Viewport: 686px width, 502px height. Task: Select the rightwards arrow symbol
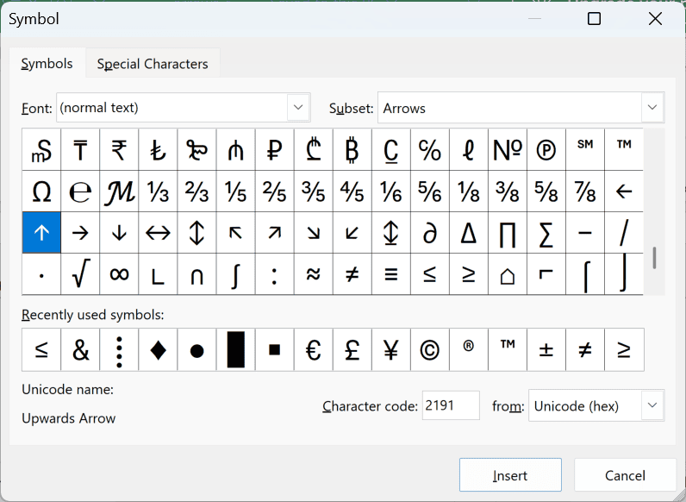(80, 233)
